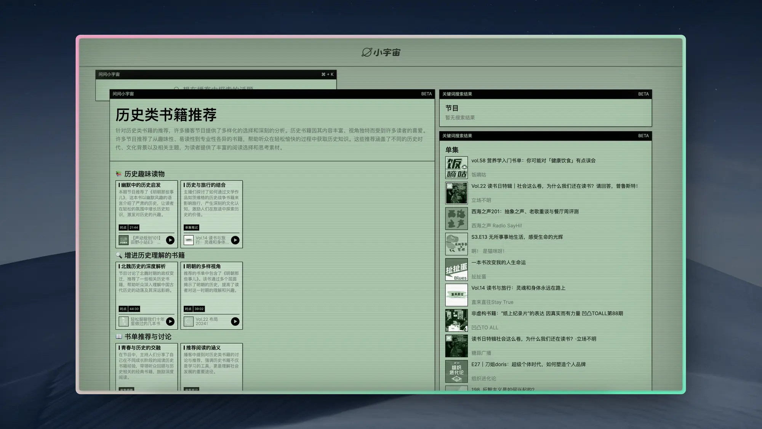Click the BETA label on 问问小宇宙 panel

coord(426,94)
